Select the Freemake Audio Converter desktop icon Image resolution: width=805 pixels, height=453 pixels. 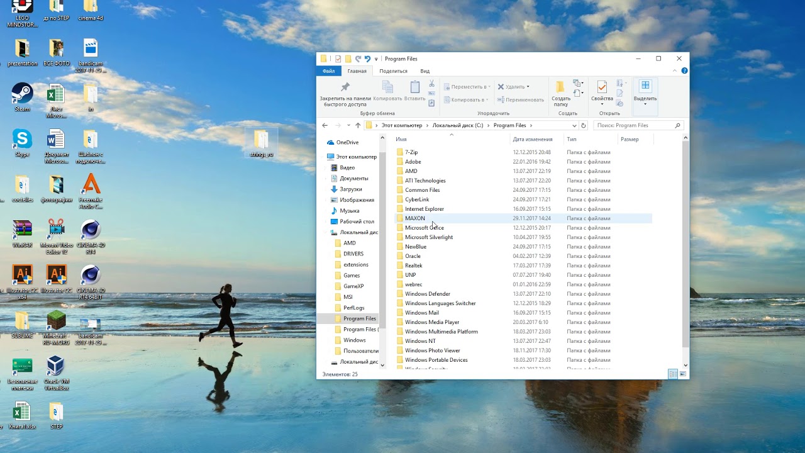pyautogui.click(x=91, y=192)
